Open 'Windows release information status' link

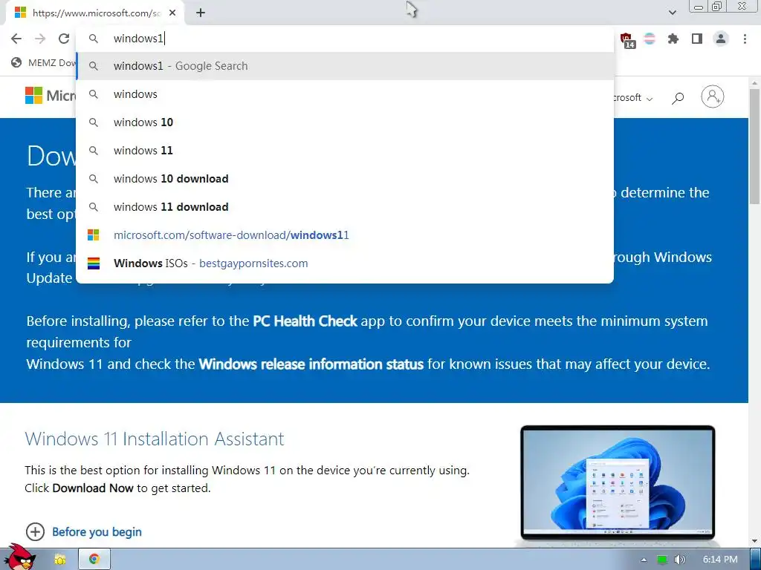tap(311, 364)
